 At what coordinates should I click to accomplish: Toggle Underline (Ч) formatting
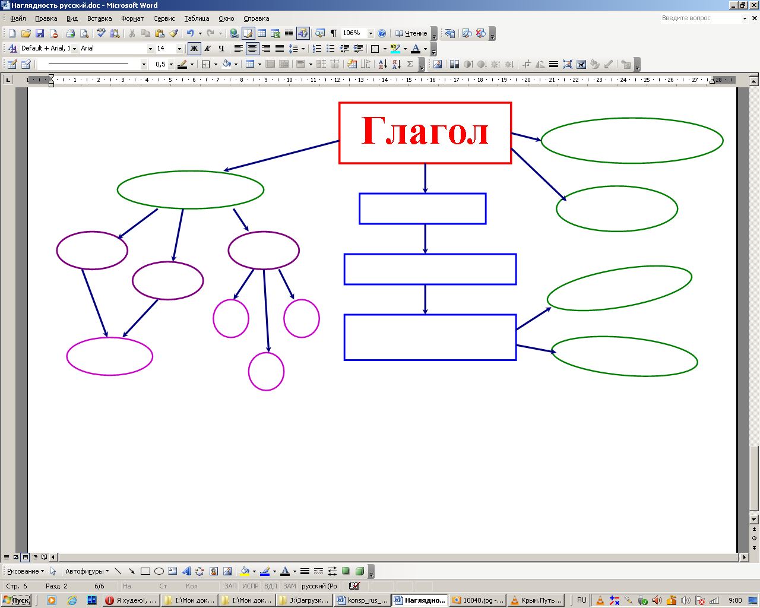click(221, 49)
